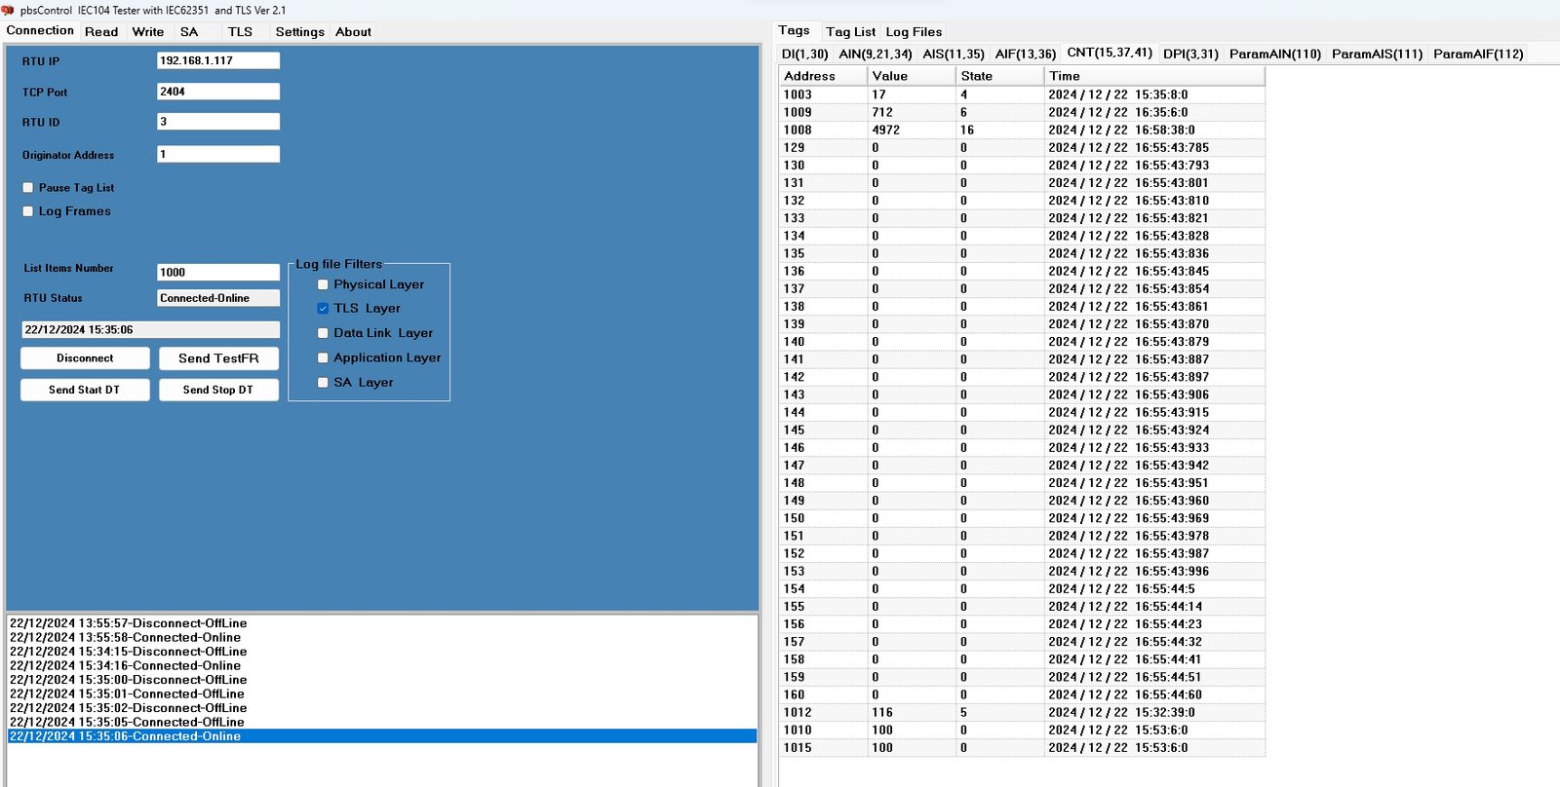Switch to the Log Files tab
The height and width of the screenshot is (787, 1560).
tap(914, 32)
